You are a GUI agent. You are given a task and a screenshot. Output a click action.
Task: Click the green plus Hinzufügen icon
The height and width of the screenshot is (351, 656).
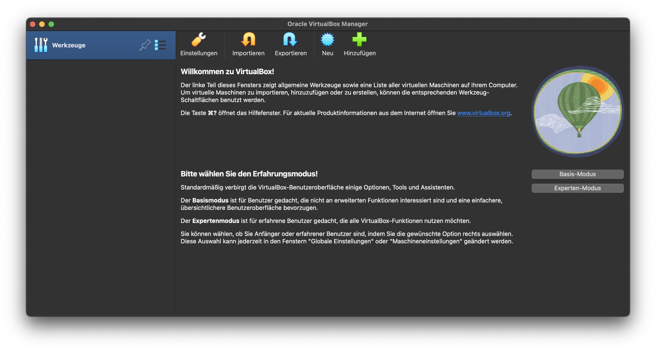click(359, 40)
